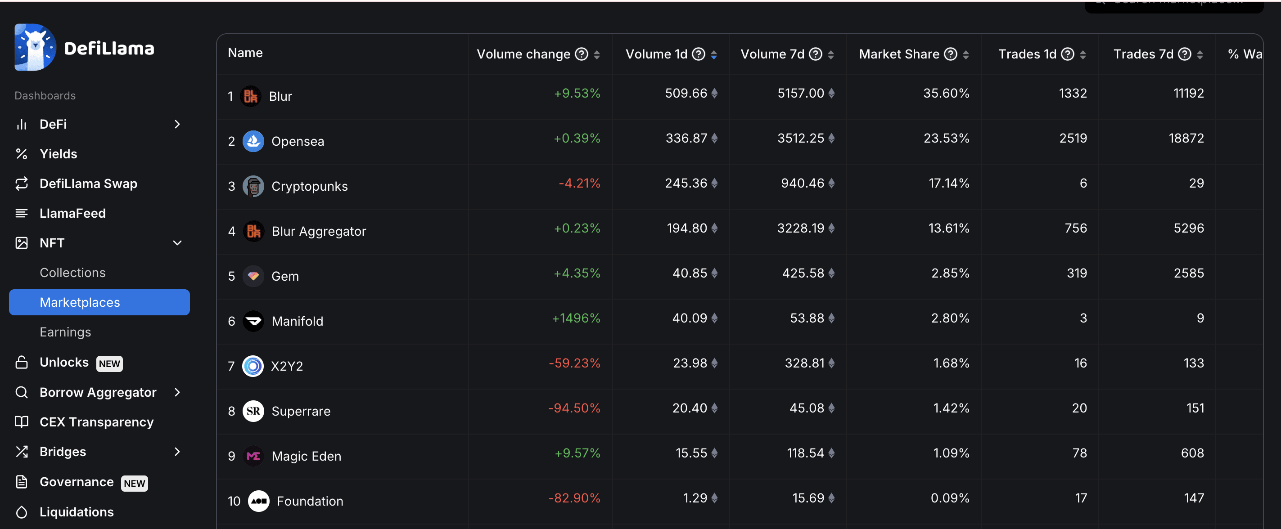Sort table by Market Share arrows
The height and width of the screenshot is (529, 1281).
[966, 55]
